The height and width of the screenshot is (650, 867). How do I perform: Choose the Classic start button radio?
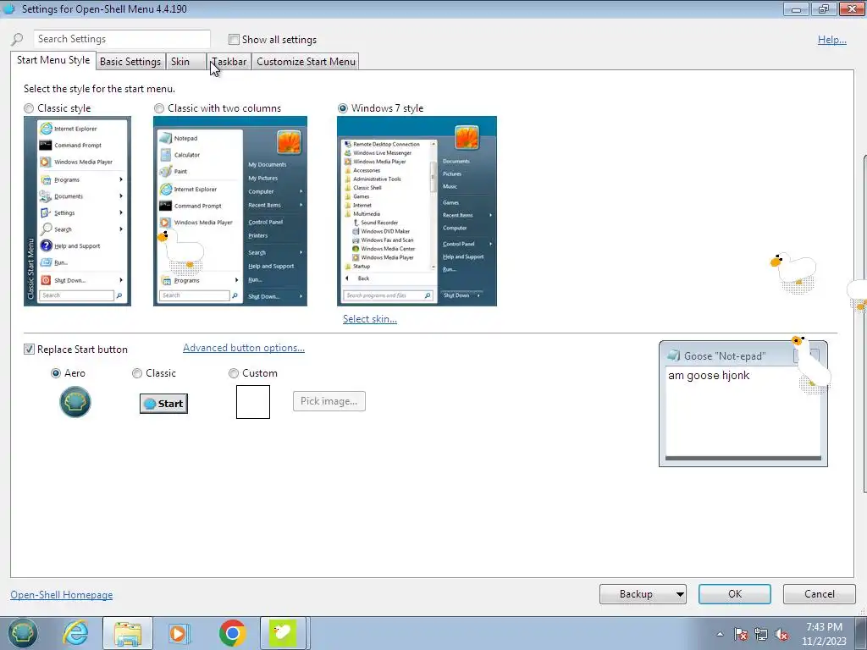[x=137, y=373]
